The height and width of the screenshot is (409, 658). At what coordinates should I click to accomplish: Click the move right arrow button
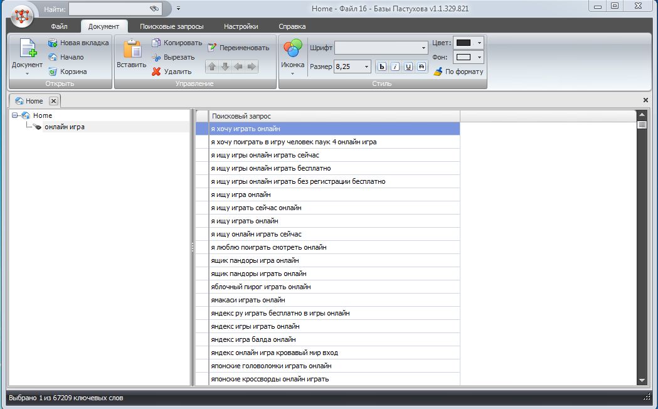point(252,66)
